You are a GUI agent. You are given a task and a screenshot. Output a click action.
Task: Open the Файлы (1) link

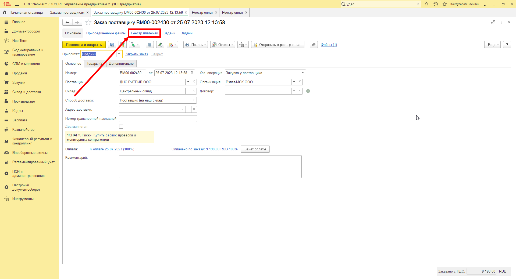(329, 45)
